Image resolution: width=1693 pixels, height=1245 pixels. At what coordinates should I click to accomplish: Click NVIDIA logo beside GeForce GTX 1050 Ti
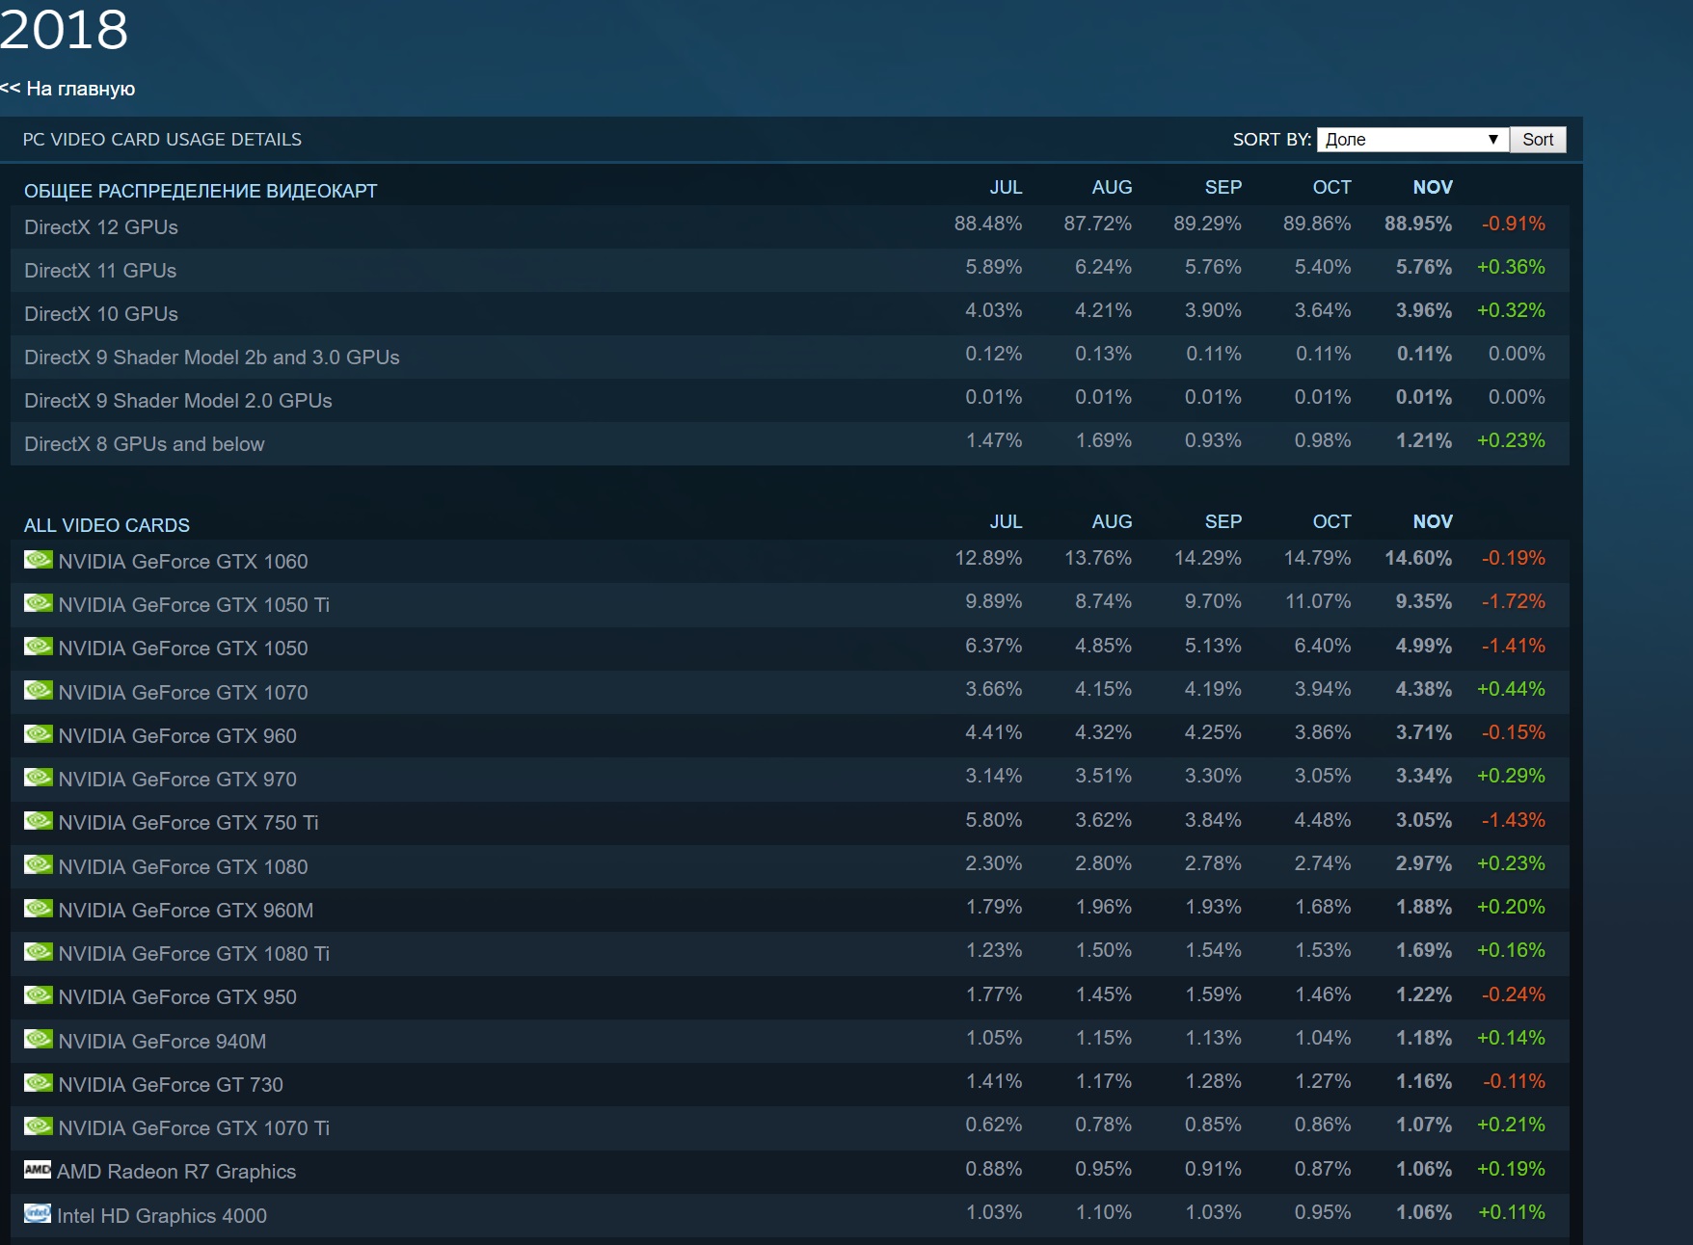tap(39, 603)
